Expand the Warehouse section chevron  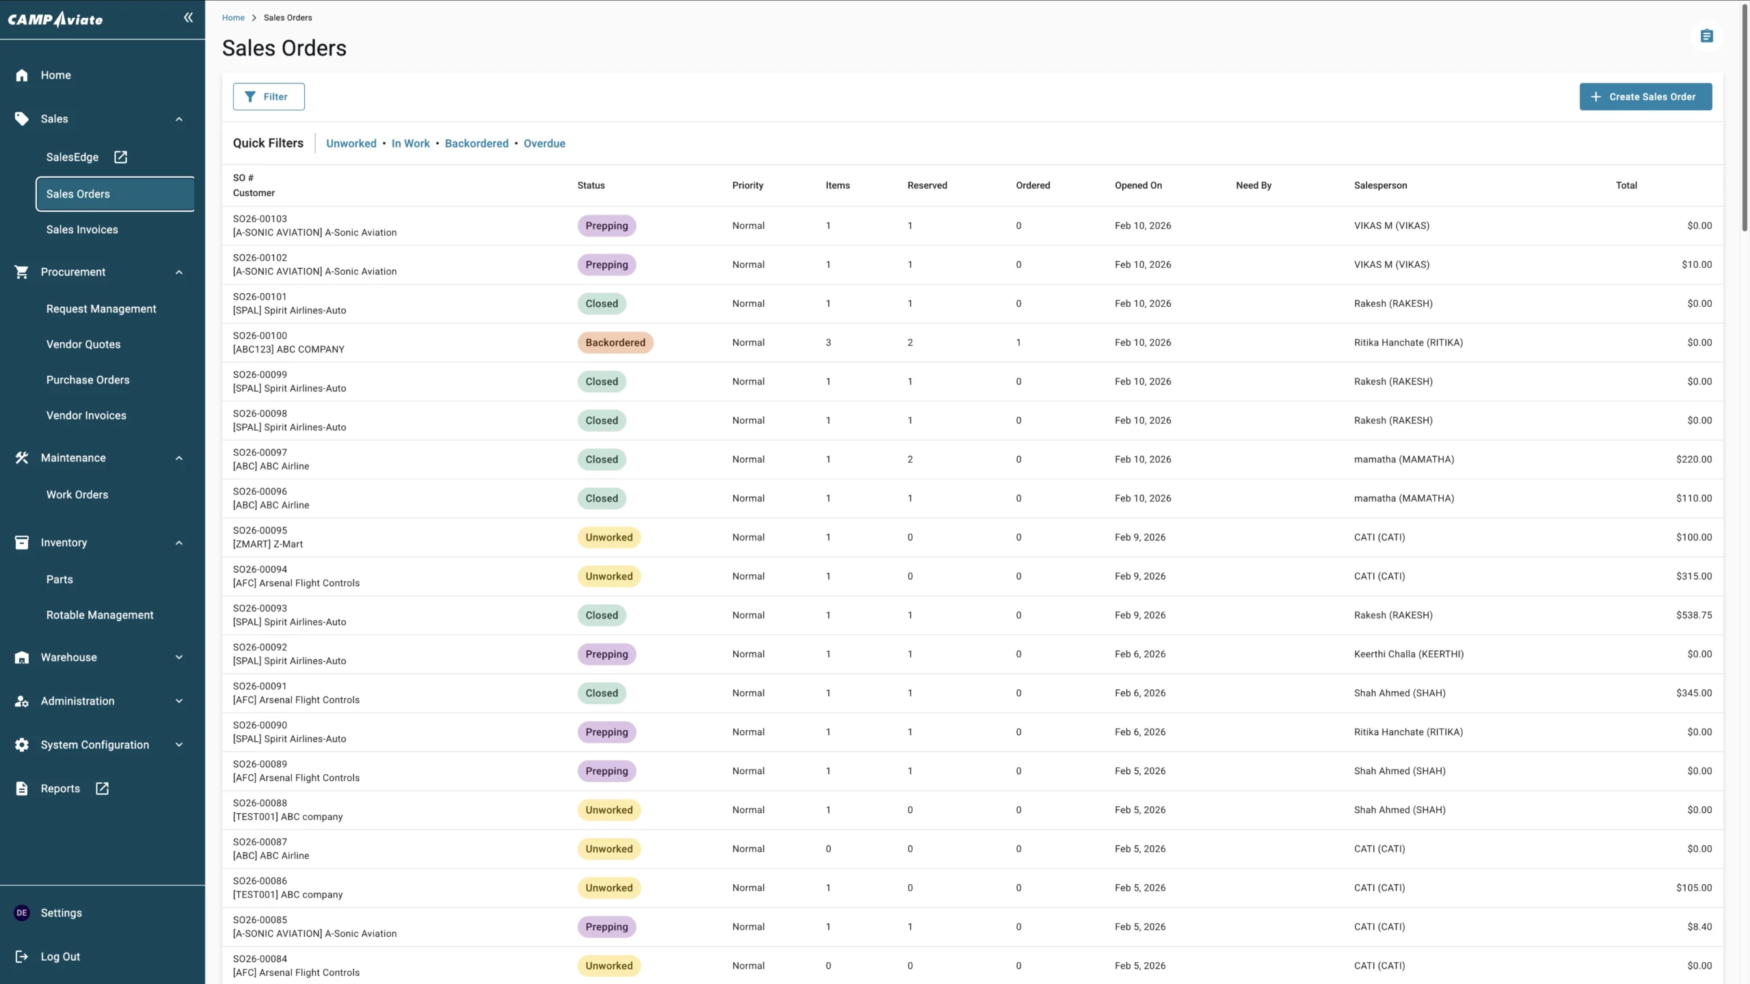pyautogui.click(x=179, y=657)
